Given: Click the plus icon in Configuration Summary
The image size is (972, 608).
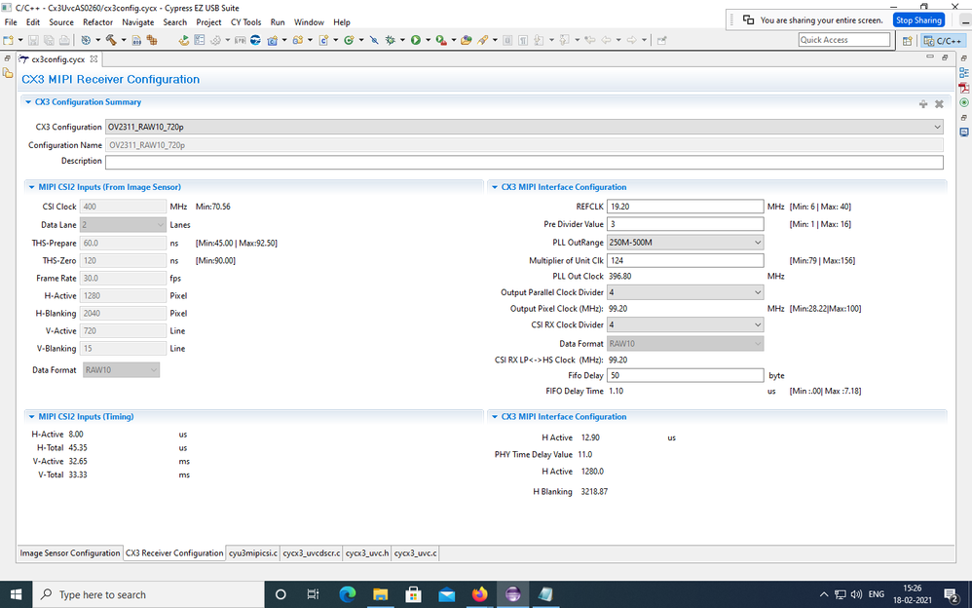Looking at the screenshot, I should pos(922,103).
